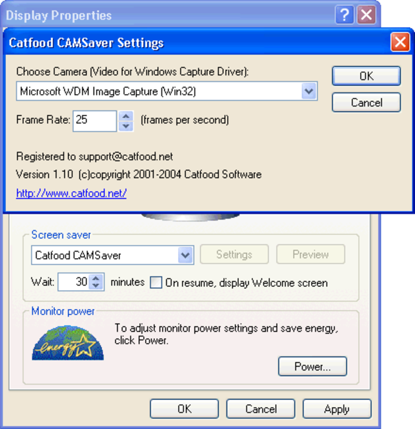Click Cancel in CAMSaver Settings dialog
Viewport: 415px width, 429px height.
(367, 103)
